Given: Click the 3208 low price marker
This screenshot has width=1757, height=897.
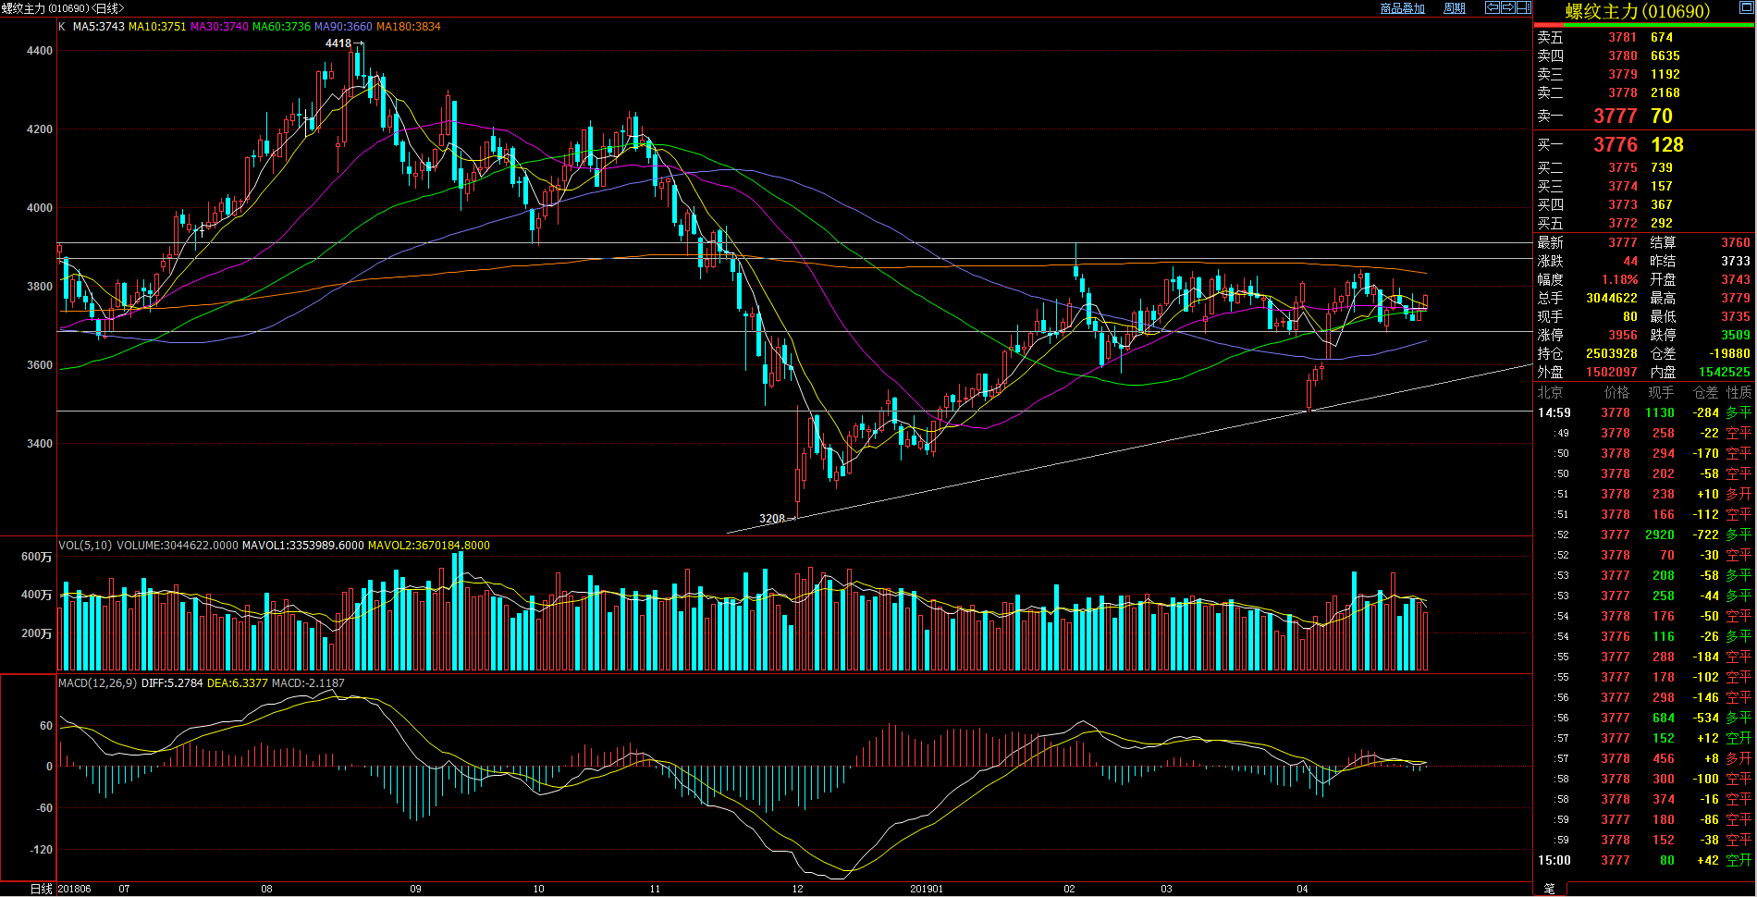Looking at the screenshot, I should coord(771,519).
